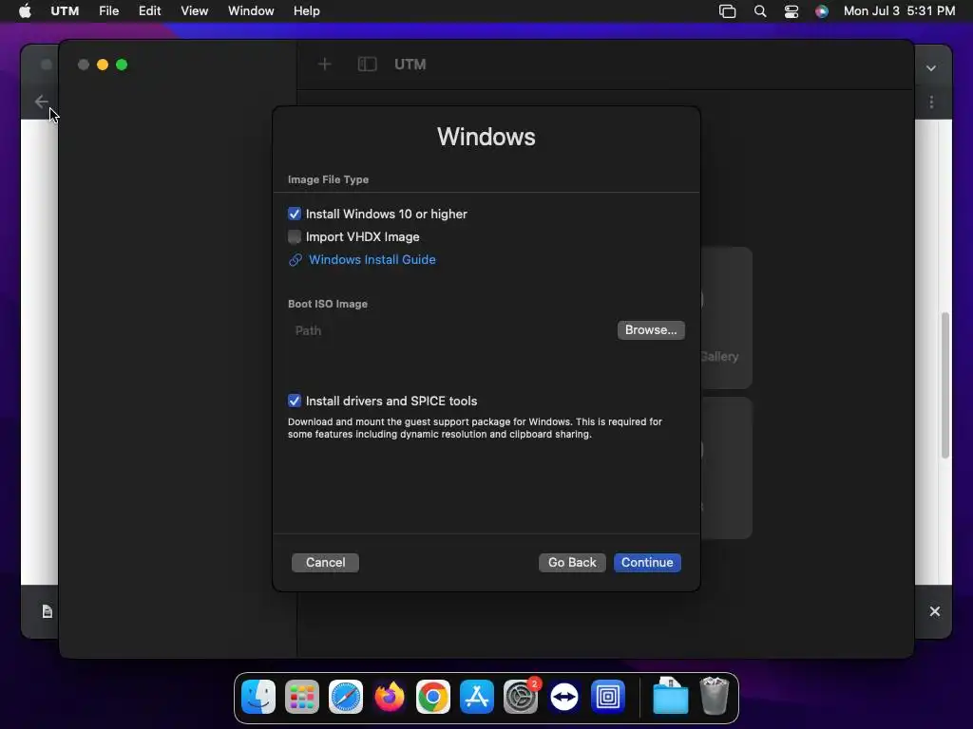Screen dimensions: 973x729
Task: Click the Continue button
Action: click(x=647, y=562)
